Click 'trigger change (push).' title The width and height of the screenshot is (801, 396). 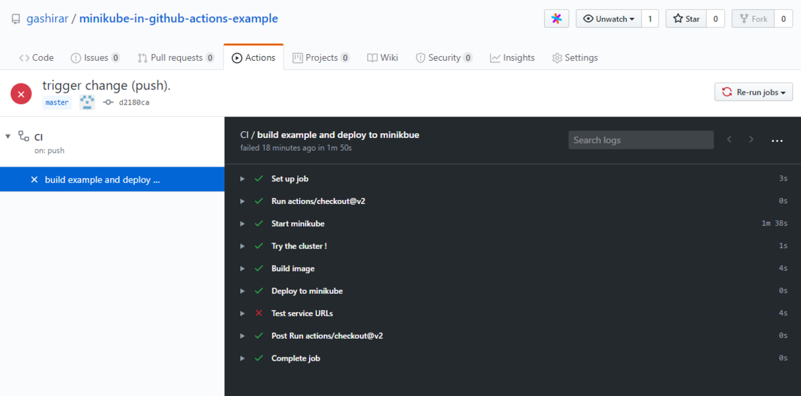[107, 85]
